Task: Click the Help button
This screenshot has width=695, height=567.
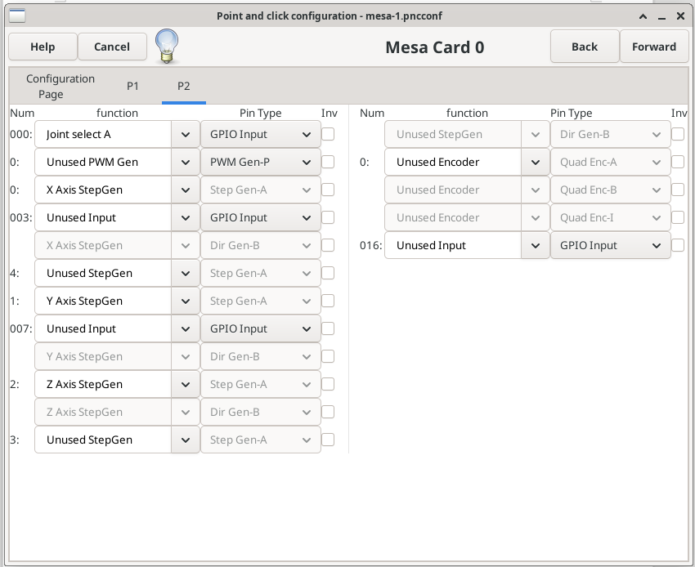Action: pyautogui.click(x=43, y=47)
